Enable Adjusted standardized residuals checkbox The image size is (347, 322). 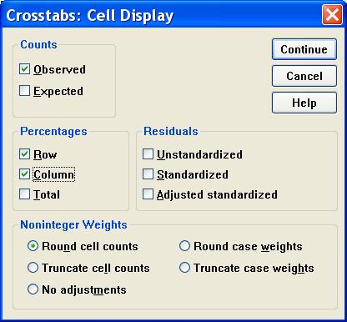pos(148,194)
